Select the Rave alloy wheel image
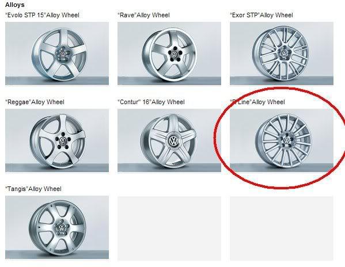The image size is (345, 267). [x=169, y=54]
